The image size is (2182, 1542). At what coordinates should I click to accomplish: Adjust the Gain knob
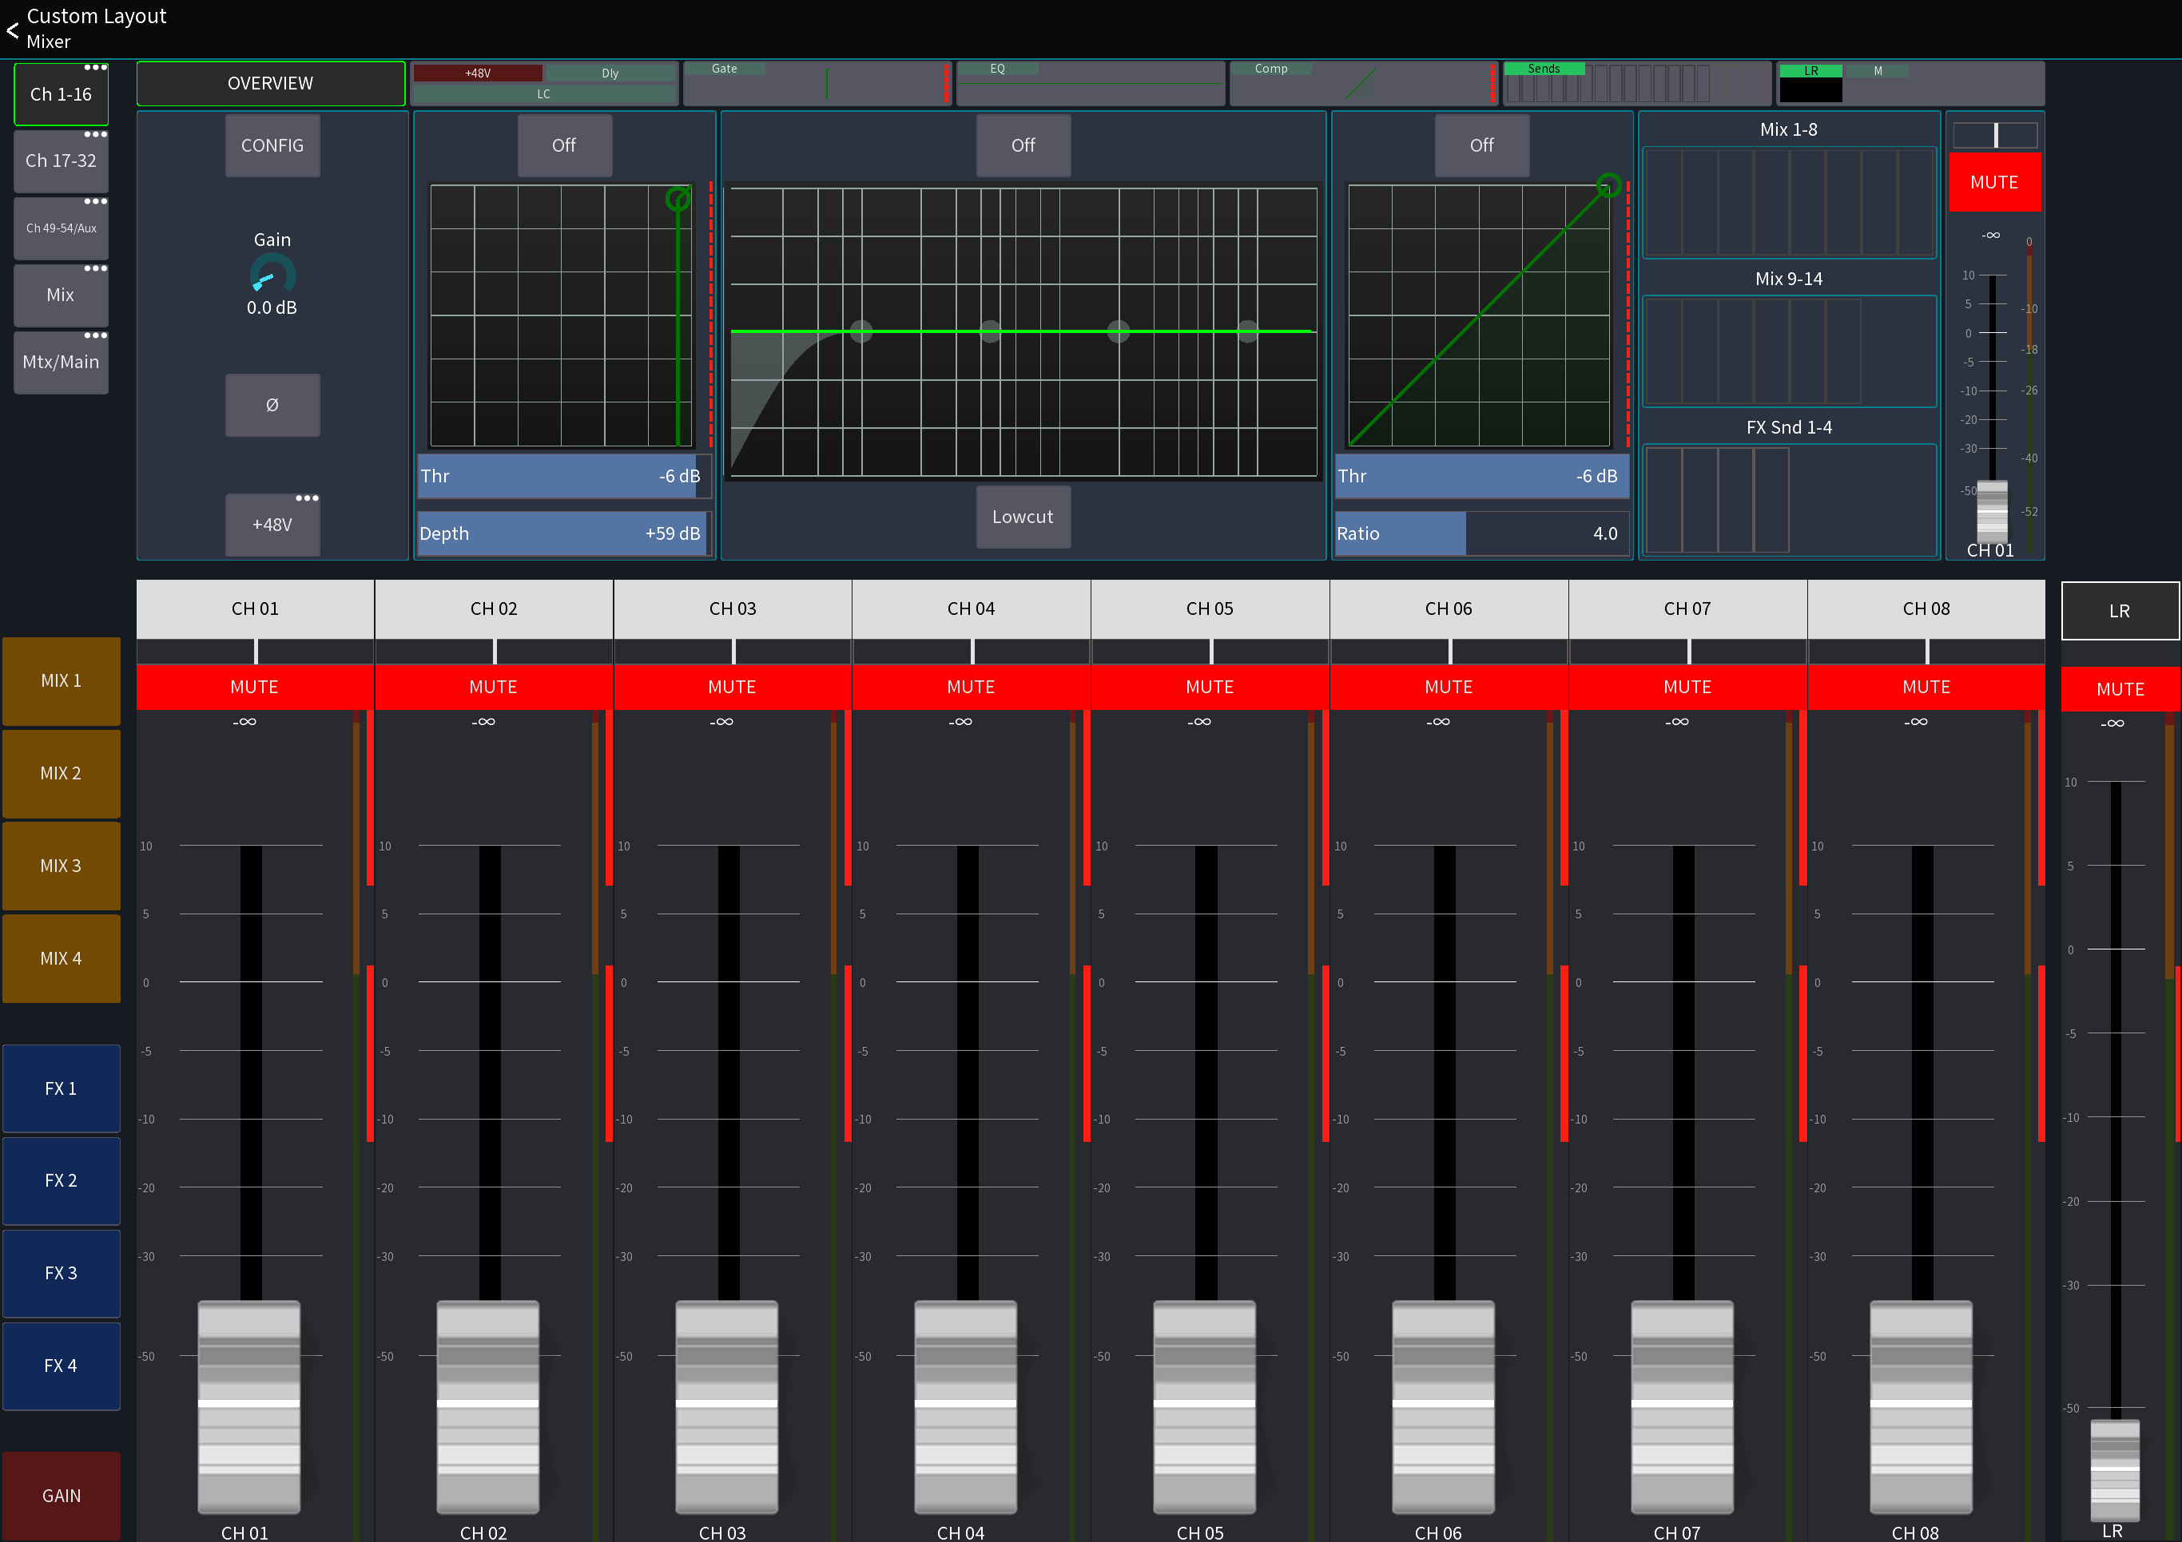tap(272, 275)
